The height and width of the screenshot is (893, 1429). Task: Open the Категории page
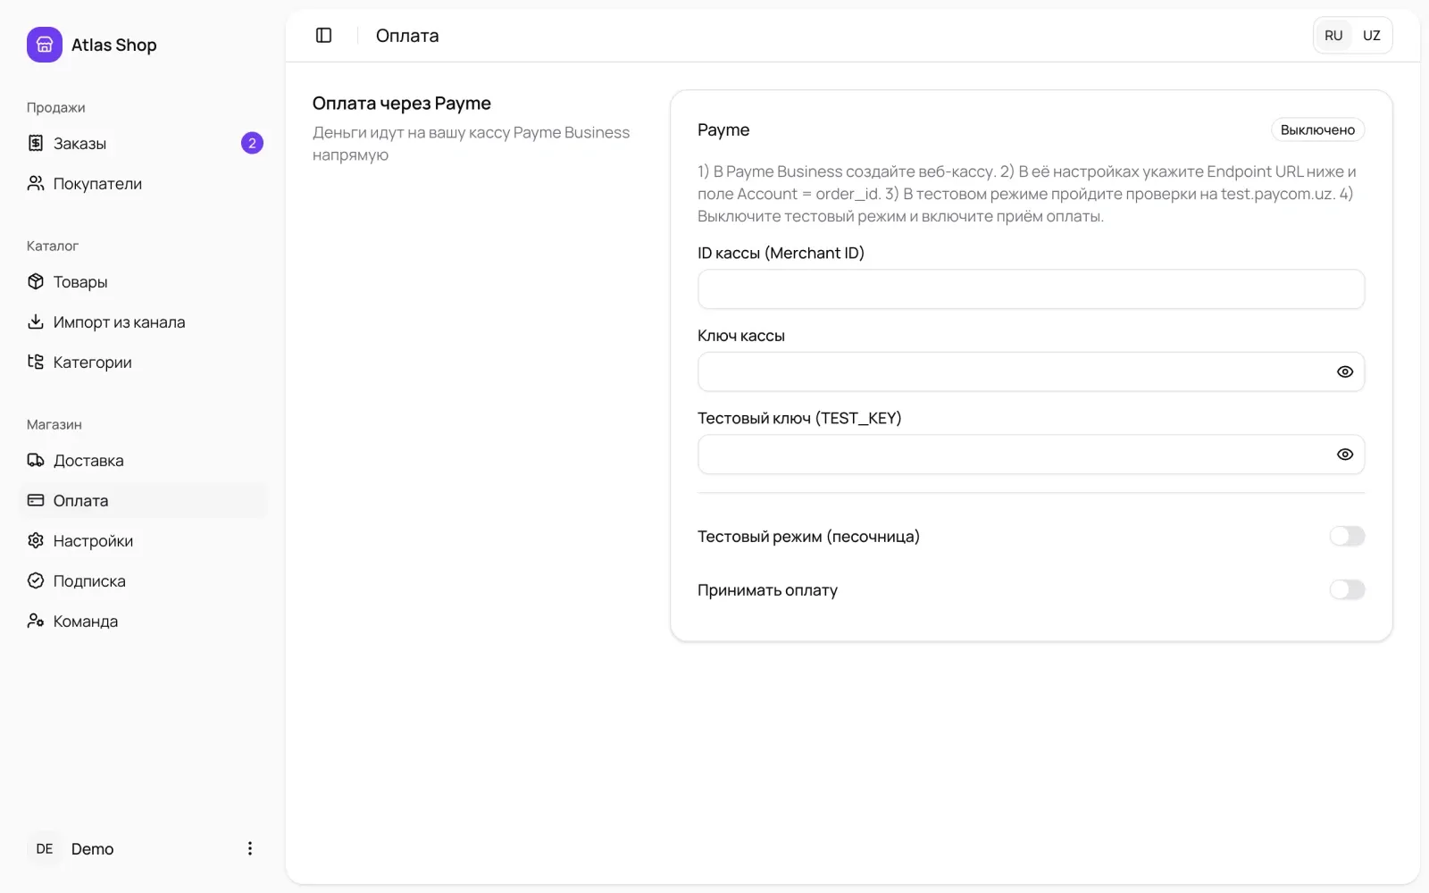pos(143,362)
